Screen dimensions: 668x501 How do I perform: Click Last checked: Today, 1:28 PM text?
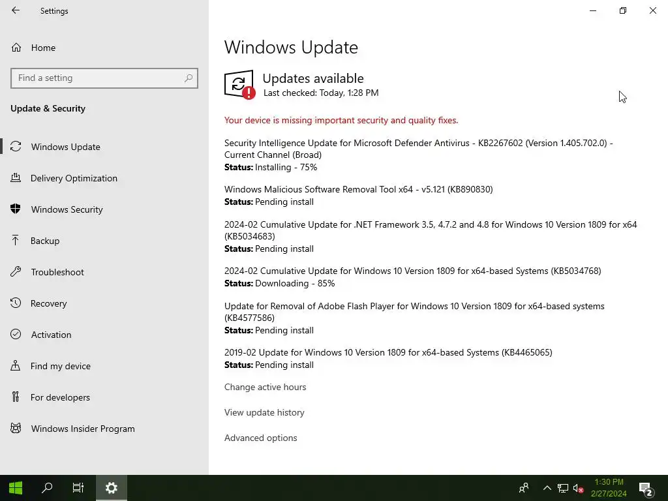(x=321, y=93)
